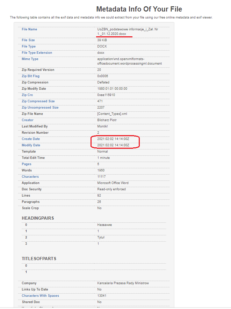Open the File Type Extension link

37,53
